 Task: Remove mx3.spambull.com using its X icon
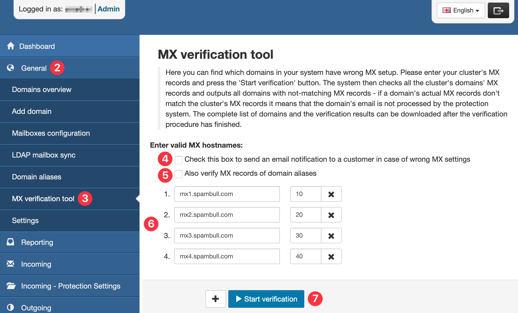[x=331, y=236]
